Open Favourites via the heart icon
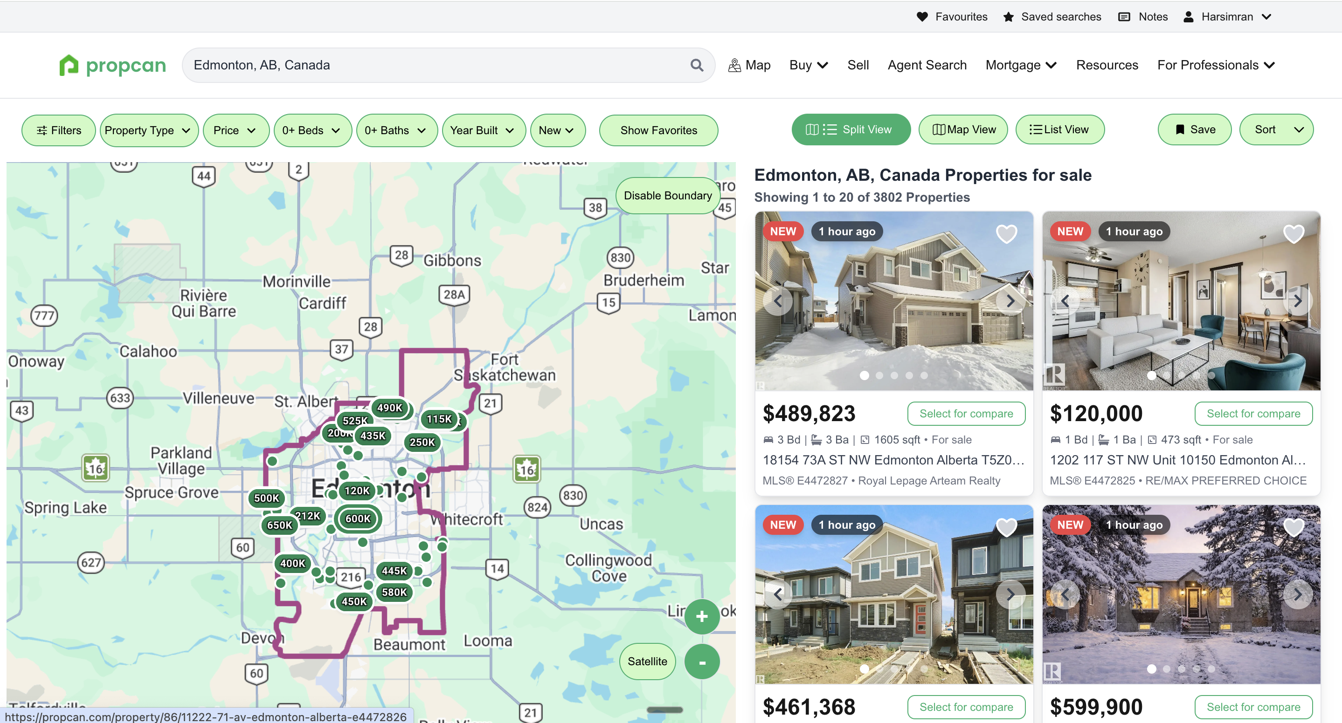This screenshot has width=1342, height=723. (x=922, y=16)
